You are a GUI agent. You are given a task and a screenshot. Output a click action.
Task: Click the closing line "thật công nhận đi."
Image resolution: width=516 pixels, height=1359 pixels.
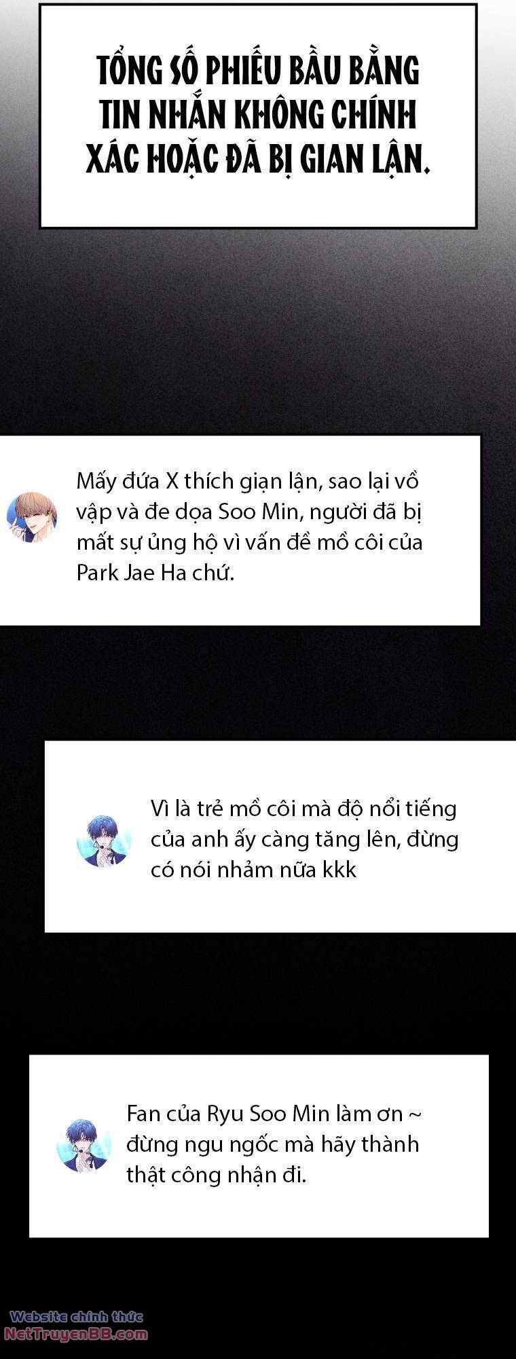(x=217, y=1175)
